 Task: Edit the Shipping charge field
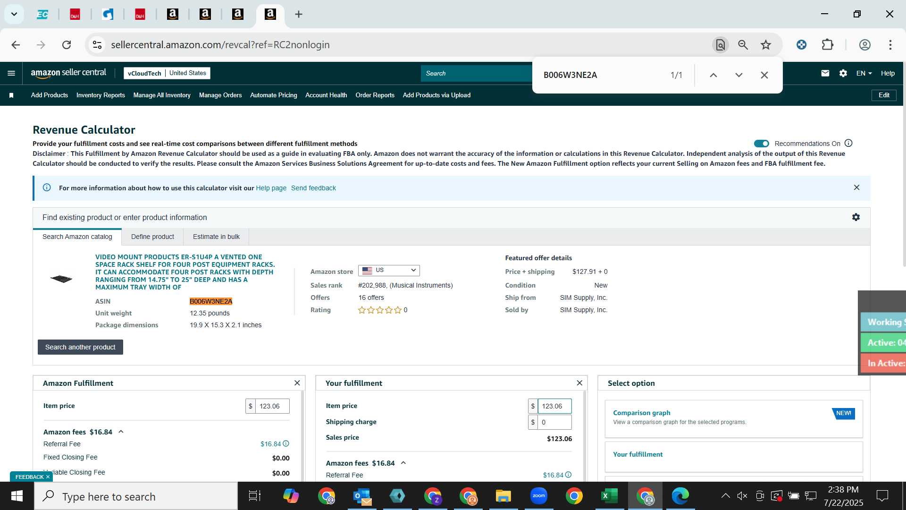(x=554, y=422)
